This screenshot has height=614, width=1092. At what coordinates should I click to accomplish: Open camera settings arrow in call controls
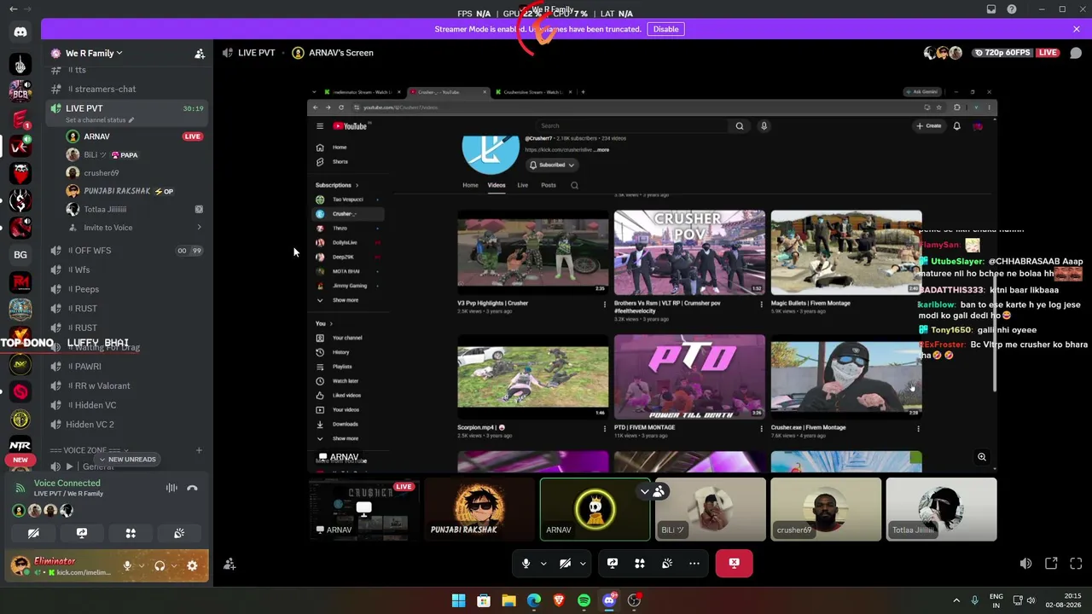583,563
